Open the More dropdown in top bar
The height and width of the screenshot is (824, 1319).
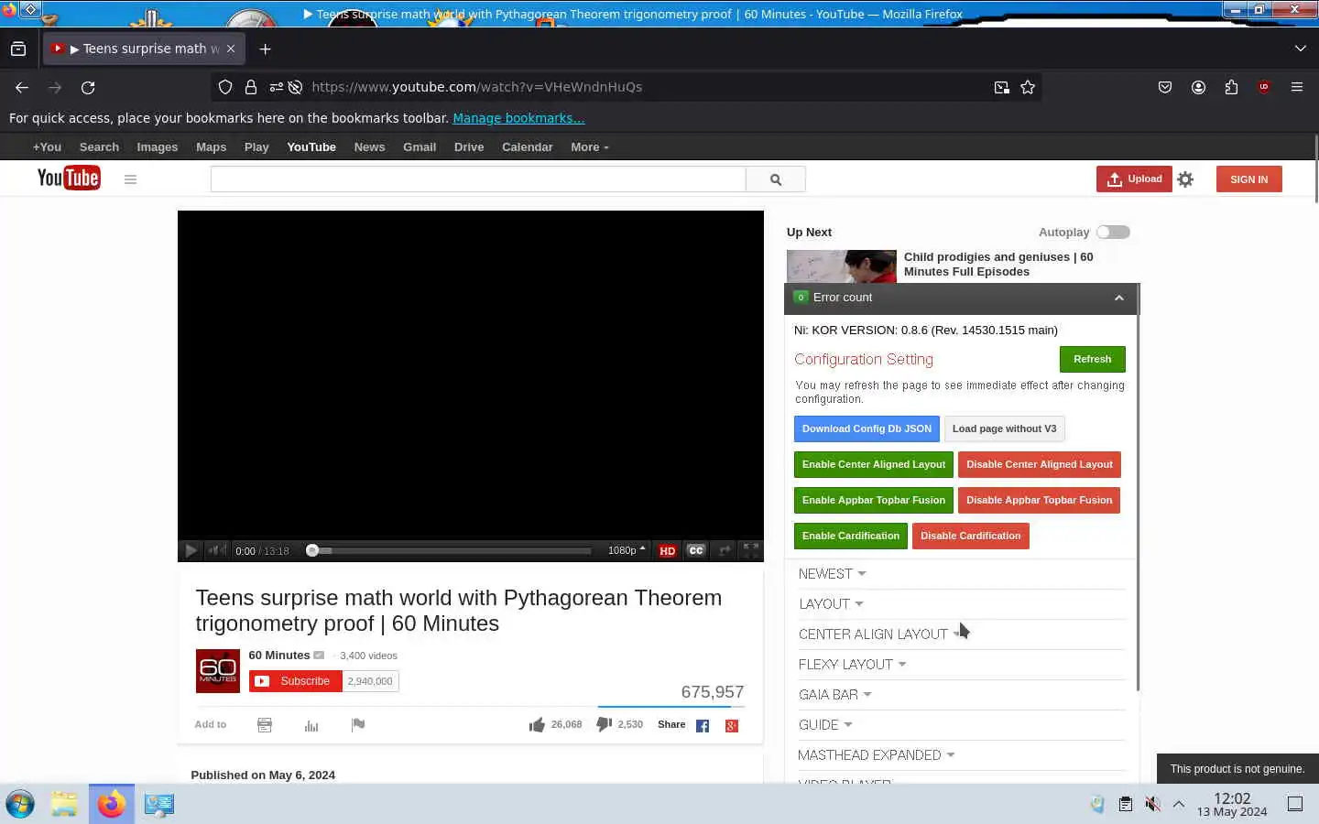[589, 146]
